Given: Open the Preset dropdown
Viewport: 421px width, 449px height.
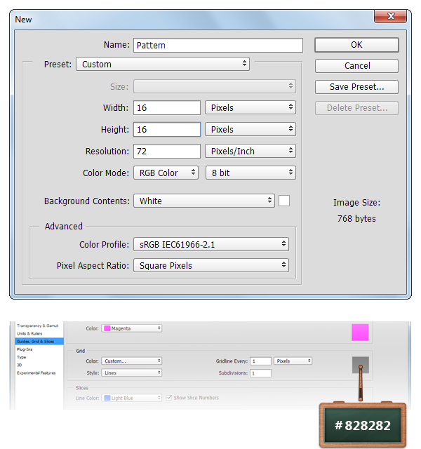Looking at the screenshot, I should click(x=163, y=64).
